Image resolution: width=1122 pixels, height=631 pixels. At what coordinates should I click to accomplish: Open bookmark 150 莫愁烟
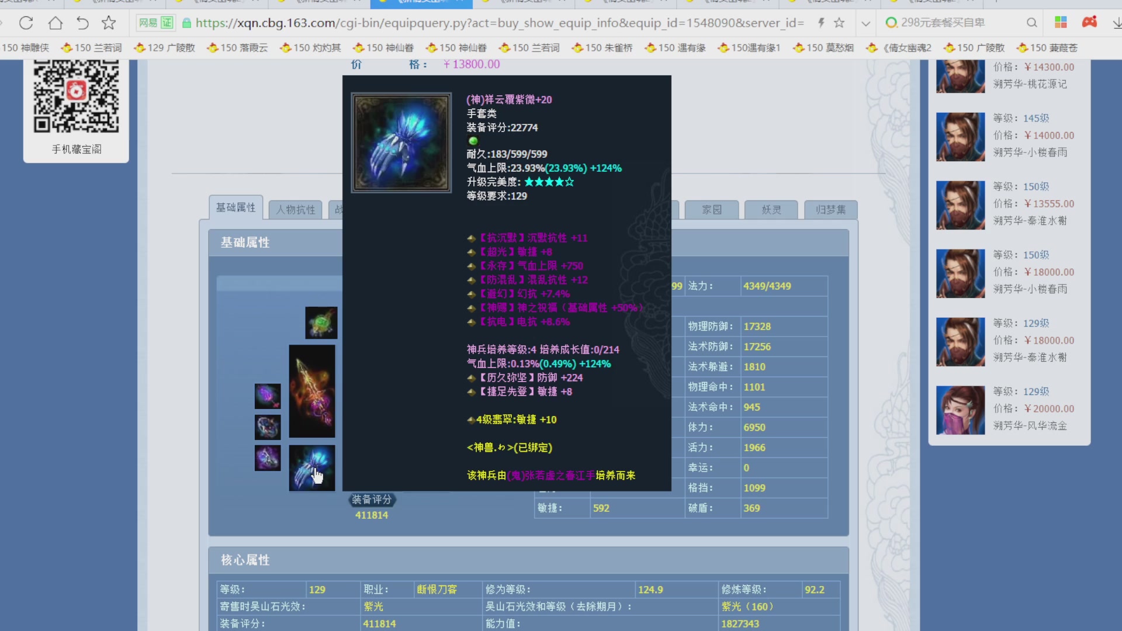click(x=823, y=48)
